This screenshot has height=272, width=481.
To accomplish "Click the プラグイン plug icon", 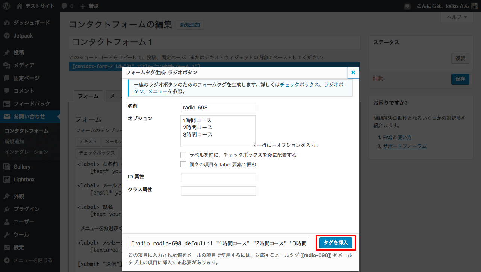I will click(x=7, y=209).
